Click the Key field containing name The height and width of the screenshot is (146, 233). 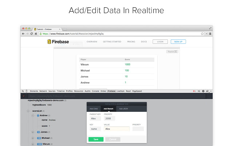point(95,129)
